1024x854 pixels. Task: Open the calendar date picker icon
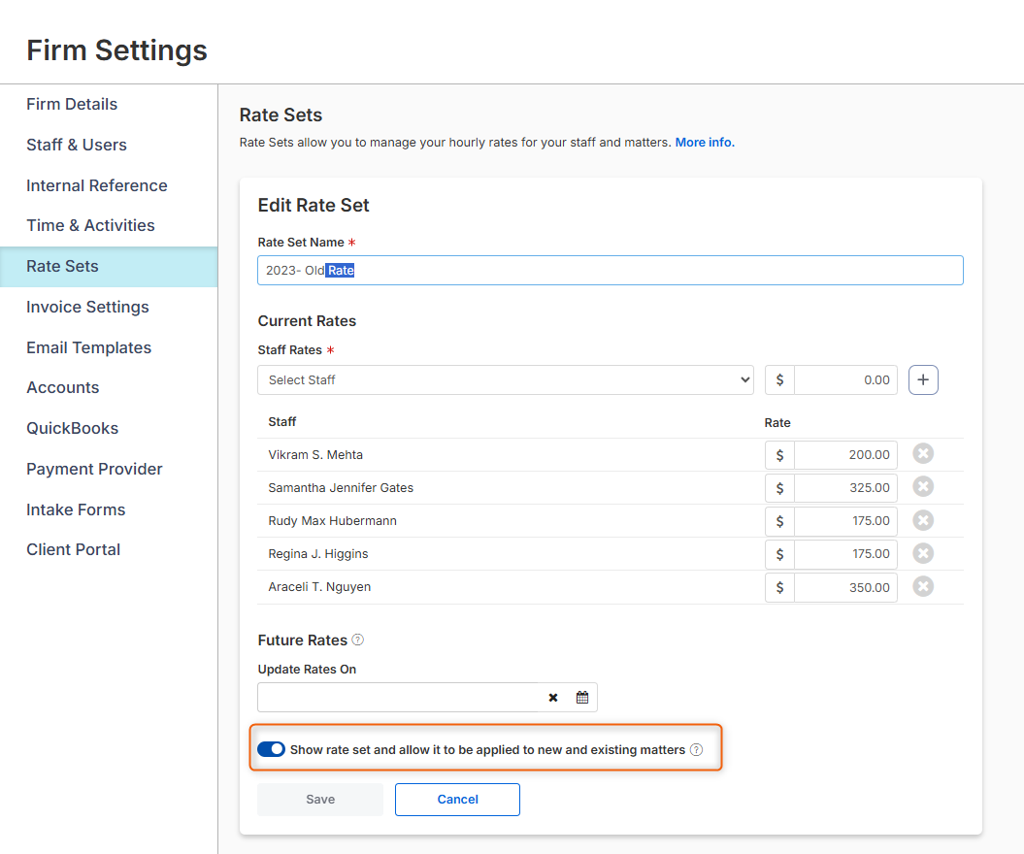[x=582, y=697]
